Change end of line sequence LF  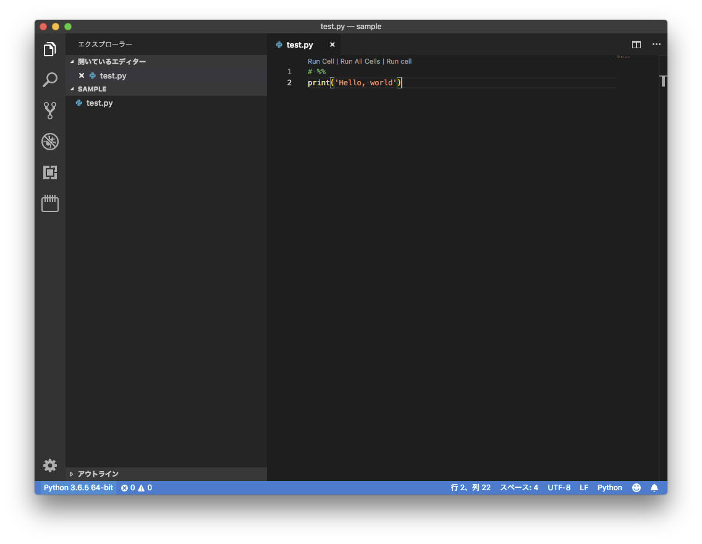pyautogui.click(x=584, y=488)
